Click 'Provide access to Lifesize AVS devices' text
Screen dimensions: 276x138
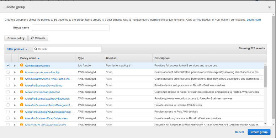click(178, 105)
